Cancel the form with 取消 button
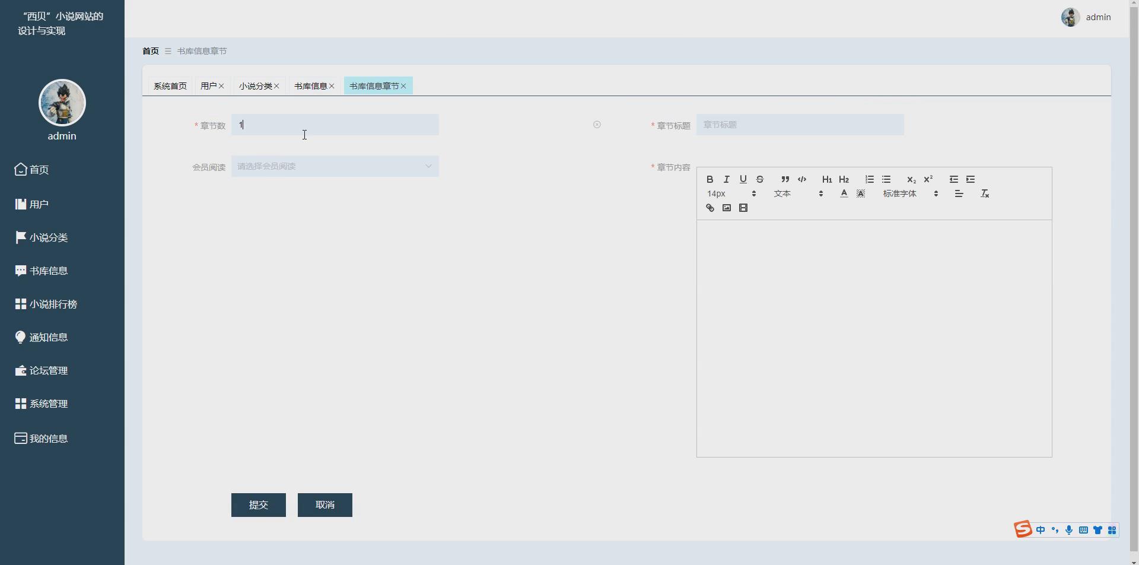The height and width of the screenshot is (565, 1139). 325,505
